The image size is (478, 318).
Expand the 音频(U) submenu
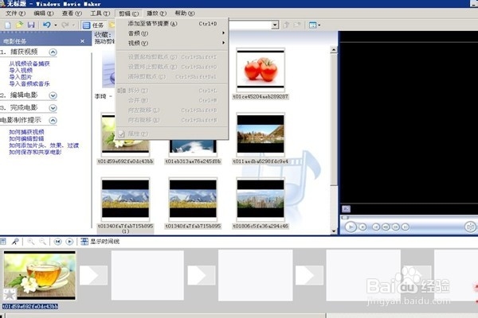click(x=172, y=33)
